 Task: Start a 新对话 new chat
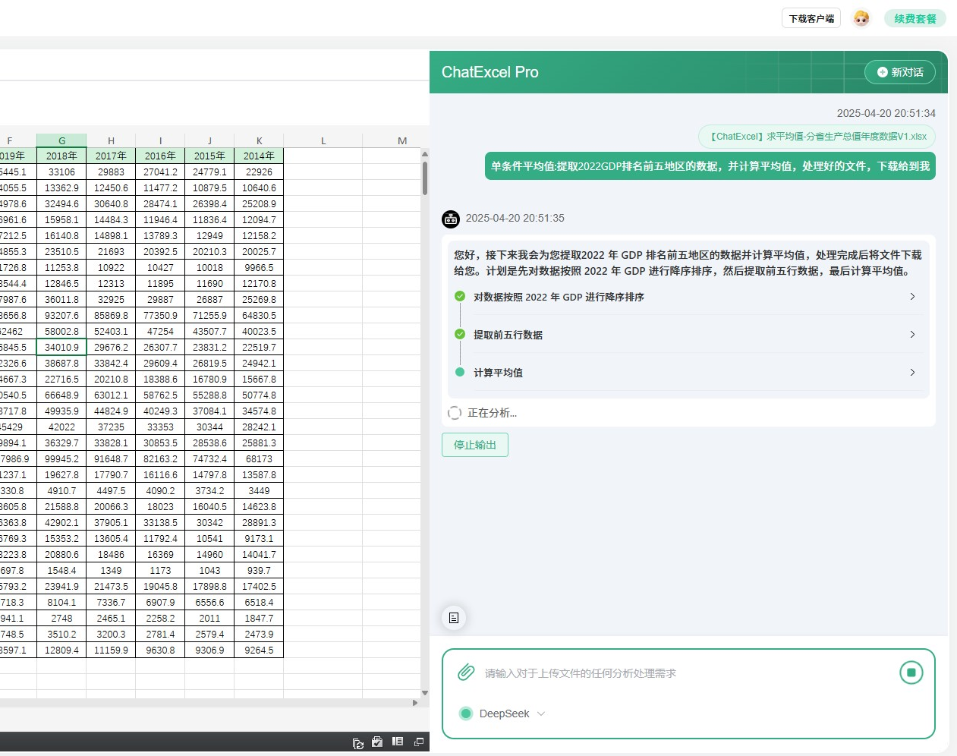(900, 72)
